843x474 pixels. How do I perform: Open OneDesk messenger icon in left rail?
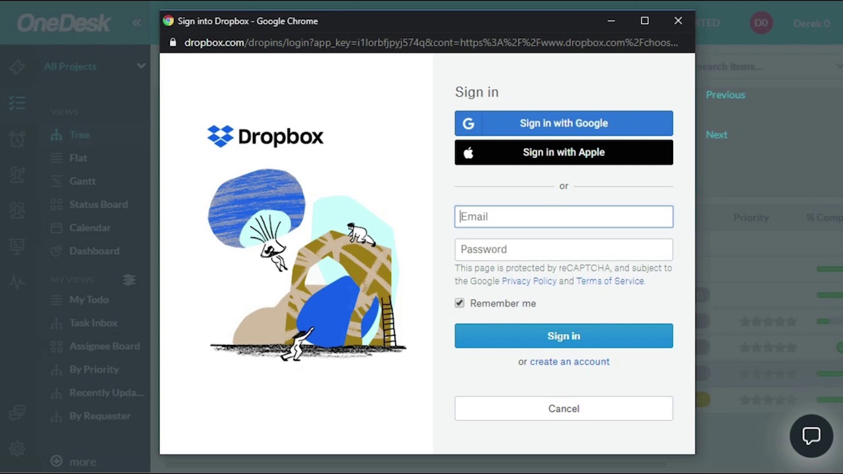(17, 413)
